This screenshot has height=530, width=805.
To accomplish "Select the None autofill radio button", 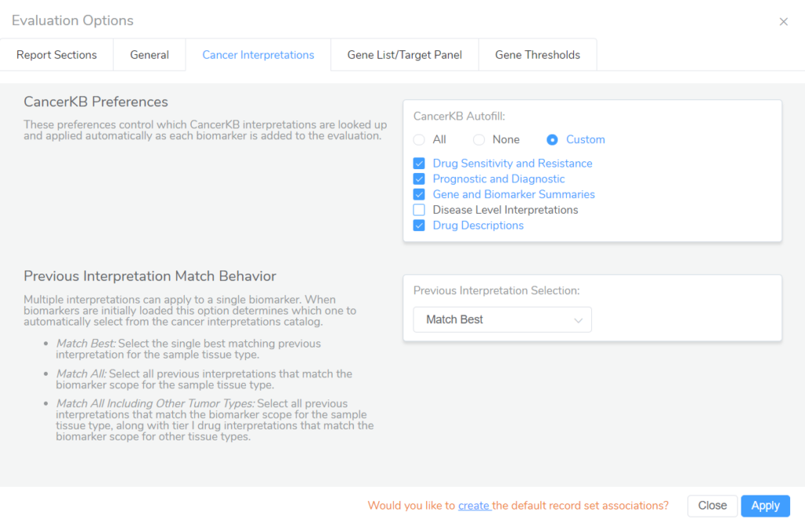I will click(479, 140).
